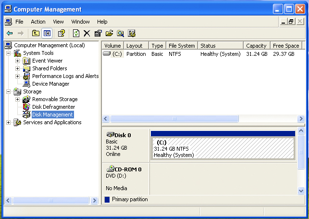Expand Performance Logs and Alerts node
Image resolution: width=309 pixels, height=219 pixels.
point(17,76)
